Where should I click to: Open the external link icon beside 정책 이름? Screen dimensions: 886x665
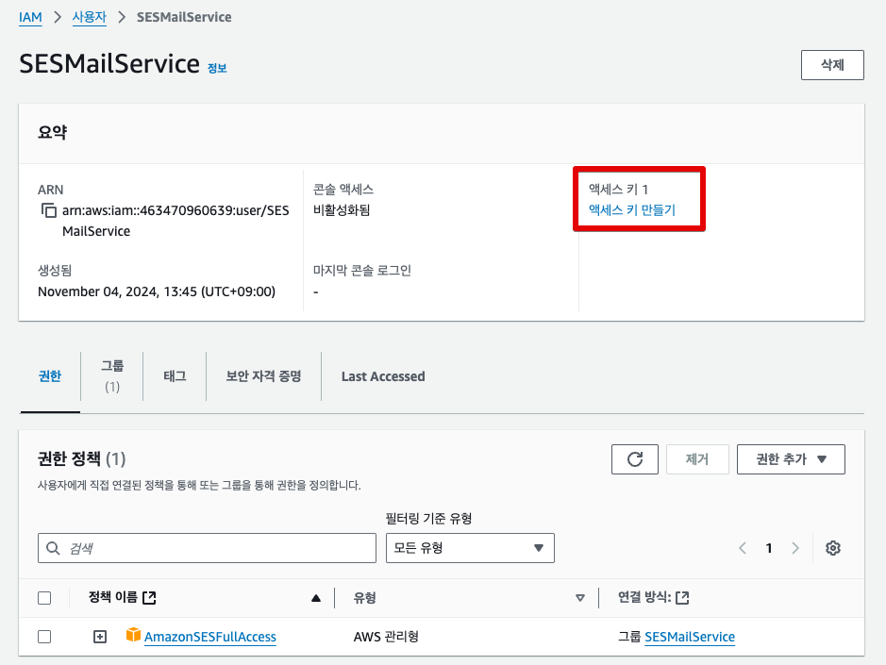[x=149, y=597]
